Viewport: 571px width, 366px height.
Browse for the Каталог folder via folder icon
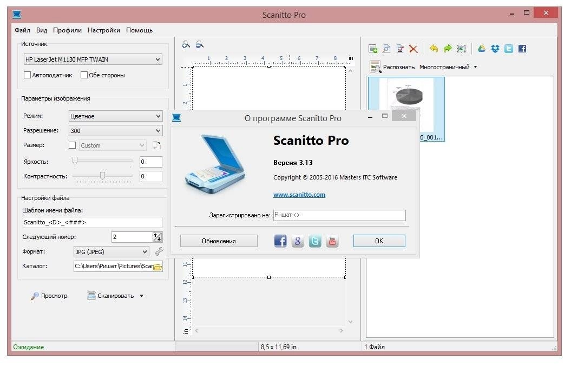coord(157,267)
